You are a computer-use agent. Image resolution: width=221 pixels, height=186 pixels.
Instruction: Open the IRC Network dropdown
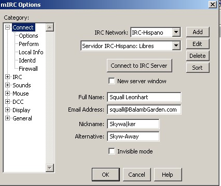tap(176, 32)
